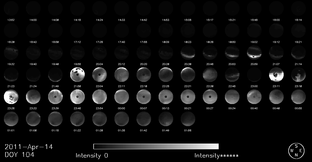Select the disk image labeled 01:08

pos(33,119)
